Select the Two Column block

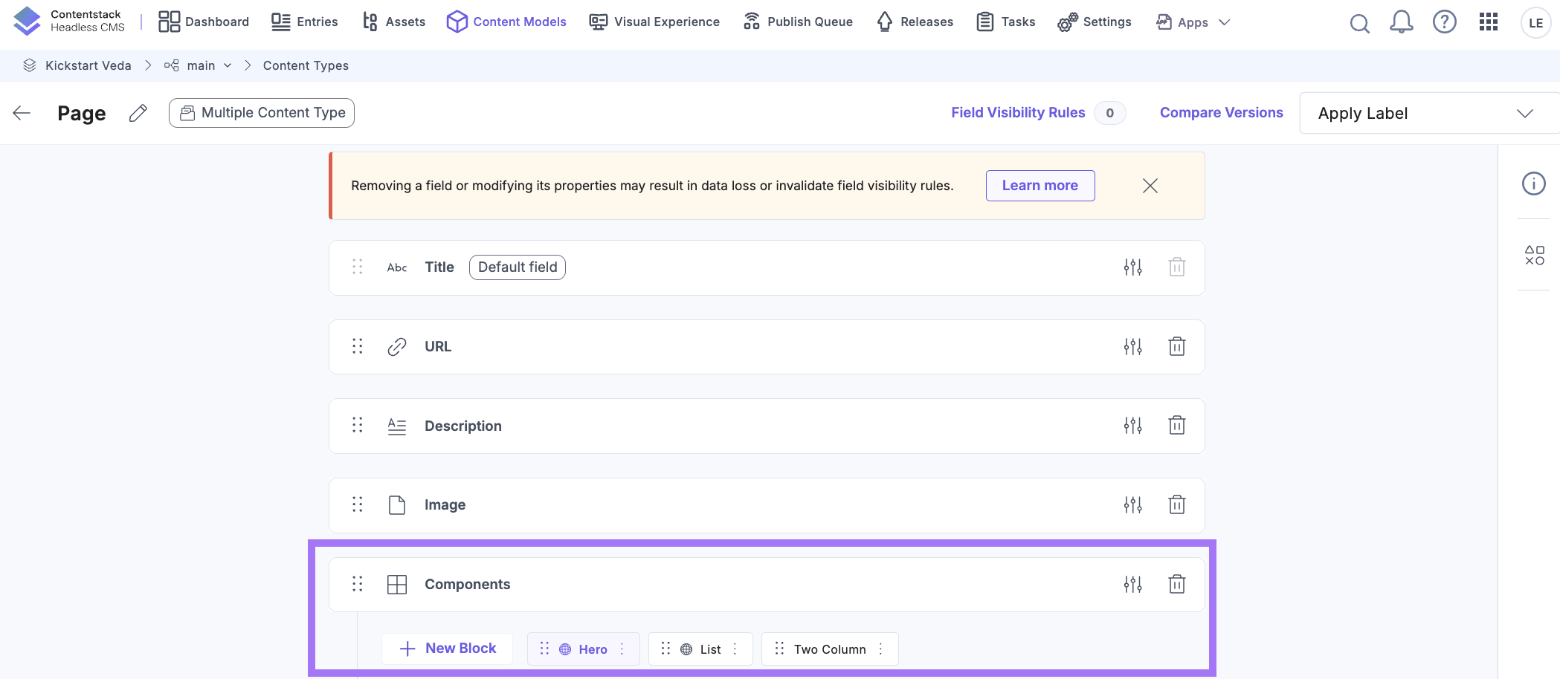(x=830, y=649)
